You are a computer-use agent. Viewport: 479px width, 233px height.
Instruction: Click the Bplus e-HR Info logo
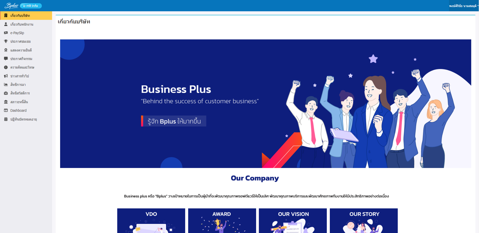click(23, 6)
